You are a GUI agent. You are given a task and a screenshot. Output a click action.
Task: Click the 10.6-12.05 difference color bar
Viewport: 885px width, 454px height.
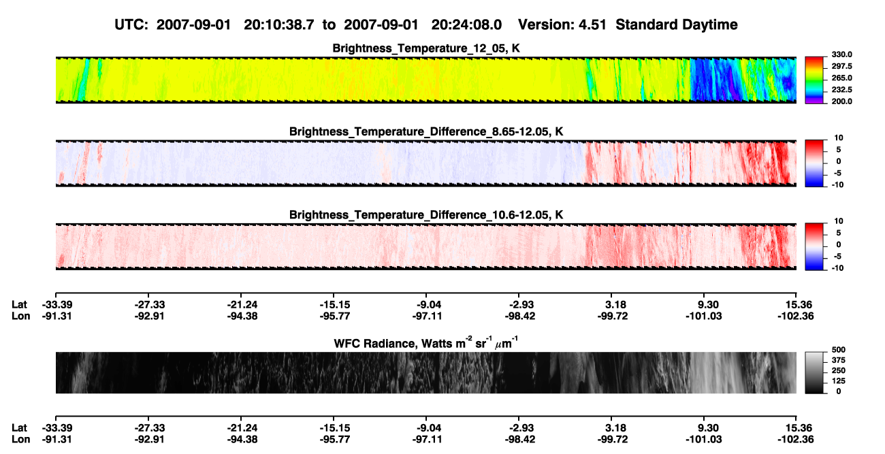pyautogui.click(x=815, y=246)
